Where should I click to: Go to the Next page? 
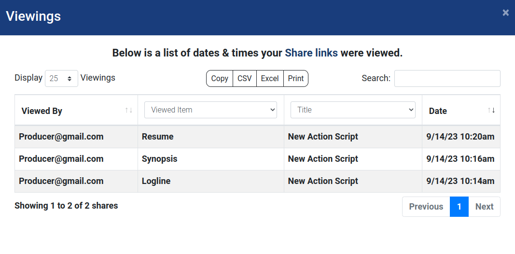tap(484, 207)
